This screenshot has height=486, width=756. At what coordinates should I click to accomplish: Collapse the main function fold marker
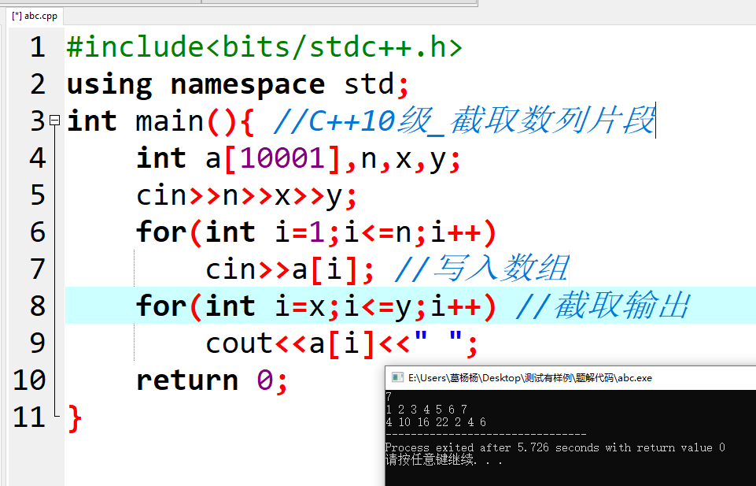[54, 121]
